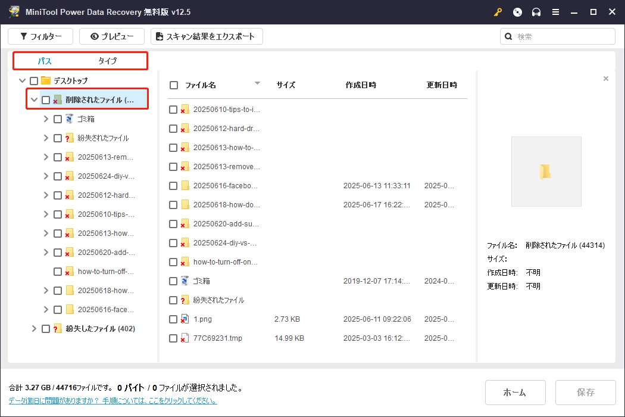Switch to the パス tab

(x=45, y=61)
